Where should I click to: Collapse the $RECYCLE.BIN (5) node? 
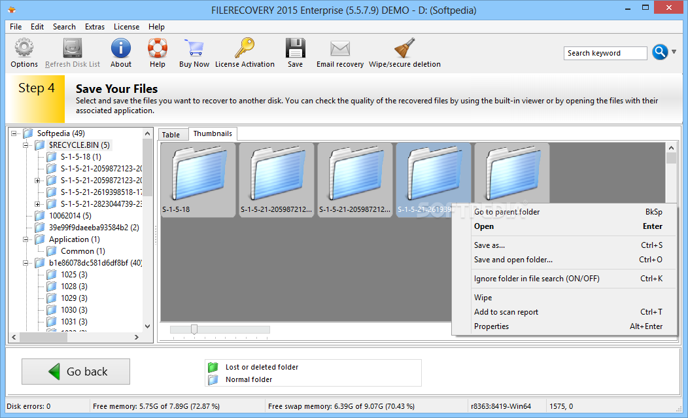point(26,145)
